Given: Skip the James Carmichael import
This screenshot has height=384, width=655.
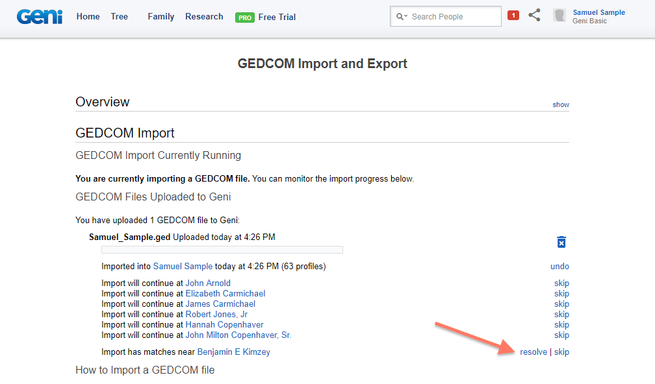Looking at the screenshot, I should click(x=561, y=304).
